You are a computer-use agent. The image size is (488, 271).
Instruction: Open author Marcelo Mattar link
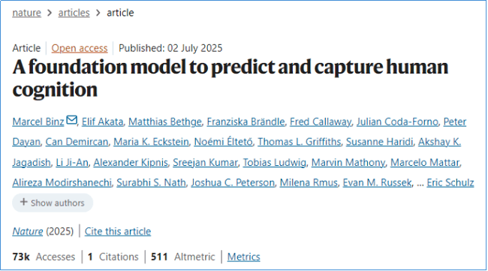tap(425, 162)
